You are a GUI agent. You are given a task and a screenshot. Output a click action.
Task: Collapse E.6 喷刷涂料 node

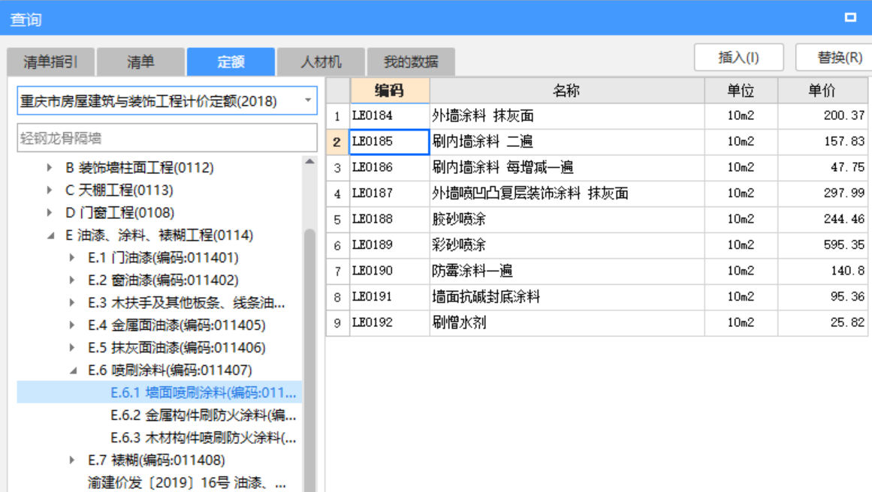pos(74,370)
